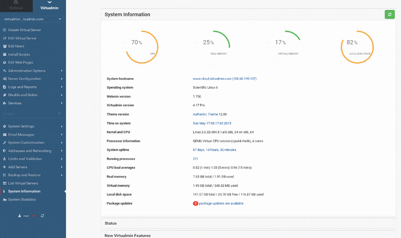Click the System Statistics chart icon
Screen dimensions: 401x238
click(x=5, y=199)
